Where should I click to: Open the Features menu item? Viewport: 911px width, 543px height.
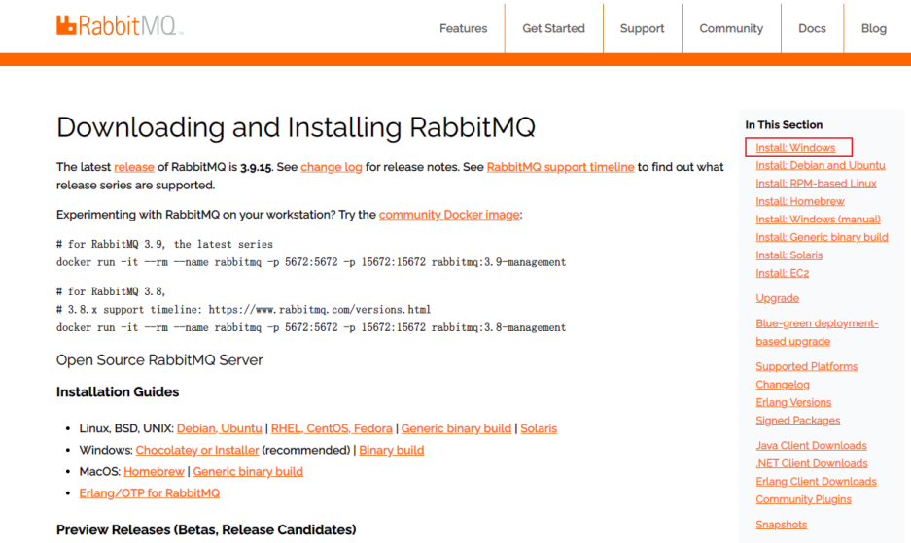point(463,28)
